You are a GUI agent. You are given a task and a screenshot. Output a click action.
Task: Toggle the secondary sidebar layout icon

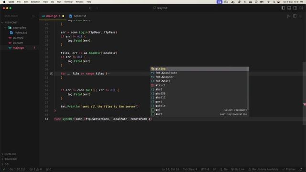tap(295, 8)
